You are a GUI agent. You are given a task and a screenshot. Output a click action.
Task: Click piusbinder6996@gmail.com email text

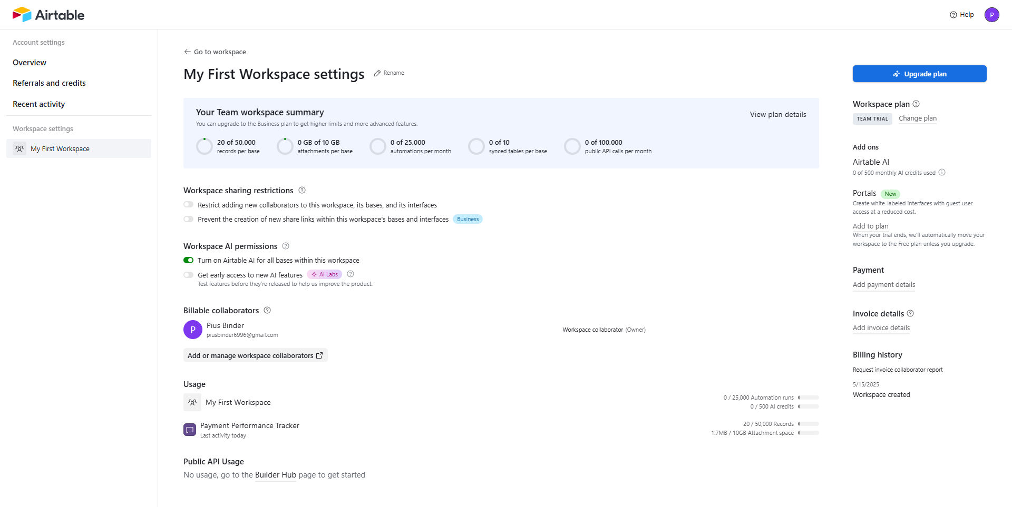[242, 335]
